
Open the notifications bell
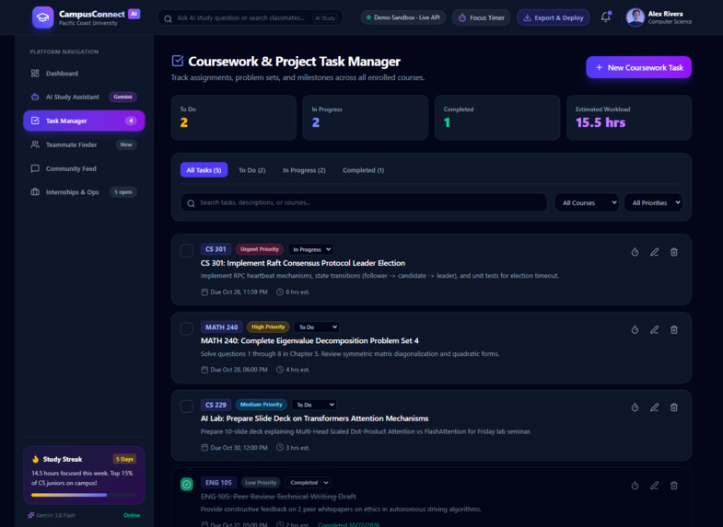(x=605, y=17)
